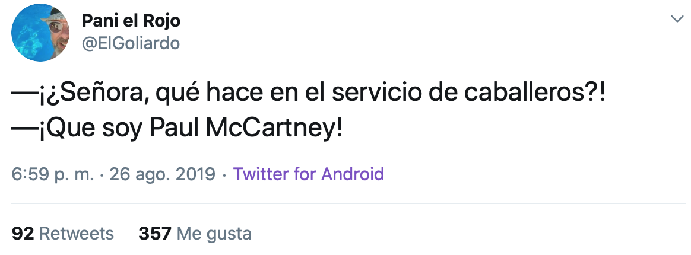
Task: Visit the @ElGoliardo handle link
Action: 130,43
